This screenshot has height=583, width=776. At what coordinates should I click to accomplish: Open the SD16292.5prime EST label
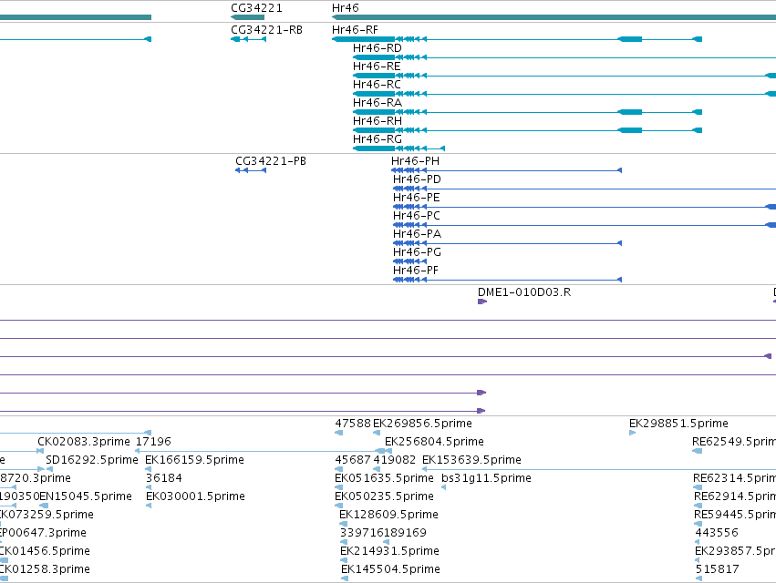(x=92, y=460)
